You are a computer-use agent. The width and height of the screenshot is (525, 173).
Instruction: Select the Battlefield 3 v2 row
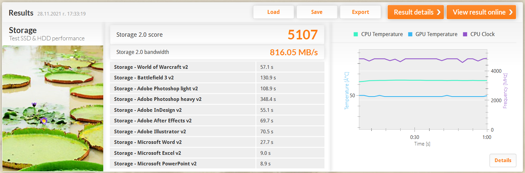click(x=217, y=78)
